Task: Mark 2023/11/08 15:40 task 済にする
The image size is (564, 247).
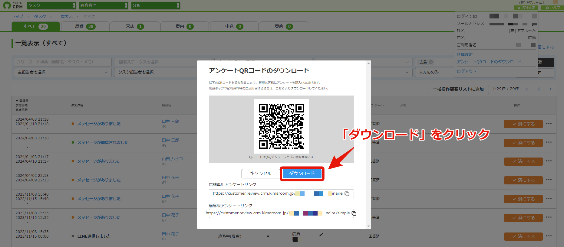Action: pos(523,199)
